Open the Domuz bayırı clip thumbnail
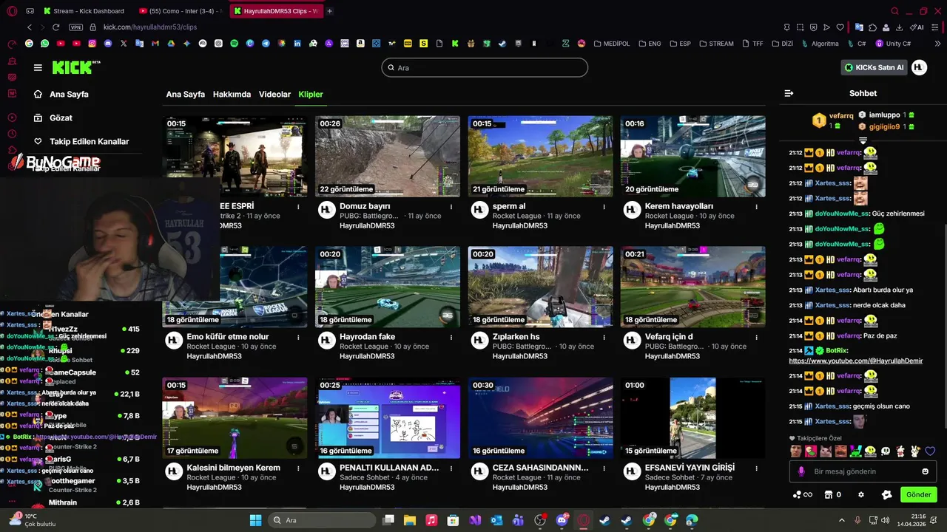 pyautogui.click(x=388, y=156)
